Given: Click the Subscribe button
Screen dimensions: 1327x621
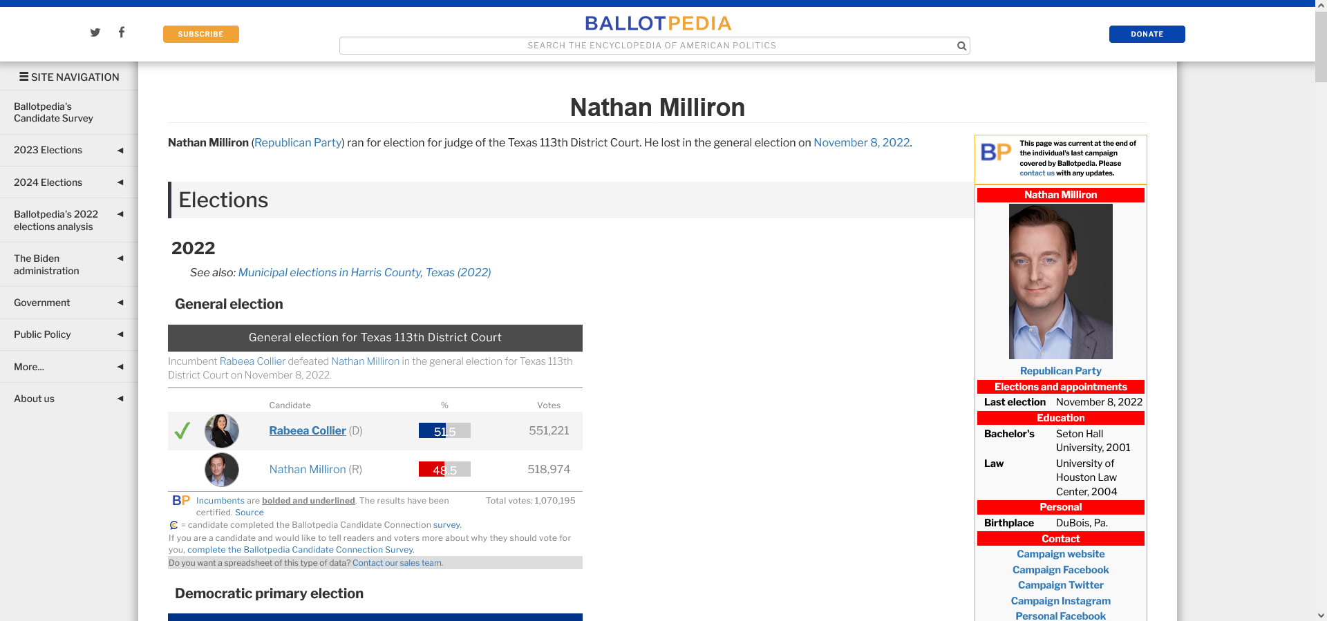Looking at the screenshot, I should 200,35.
